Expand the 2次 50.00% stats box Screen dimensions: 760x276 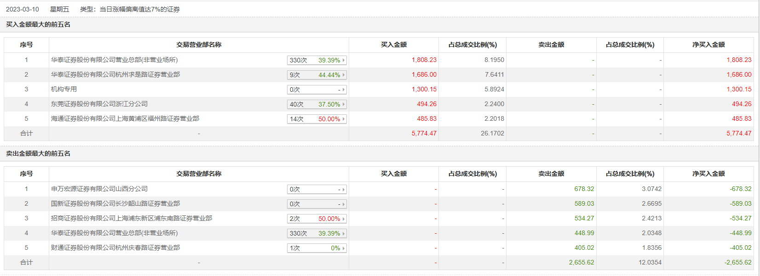[317, 219]
